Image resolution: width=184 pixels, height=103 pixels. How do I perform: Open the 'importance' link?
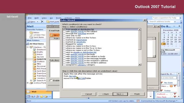click(81, 40)
